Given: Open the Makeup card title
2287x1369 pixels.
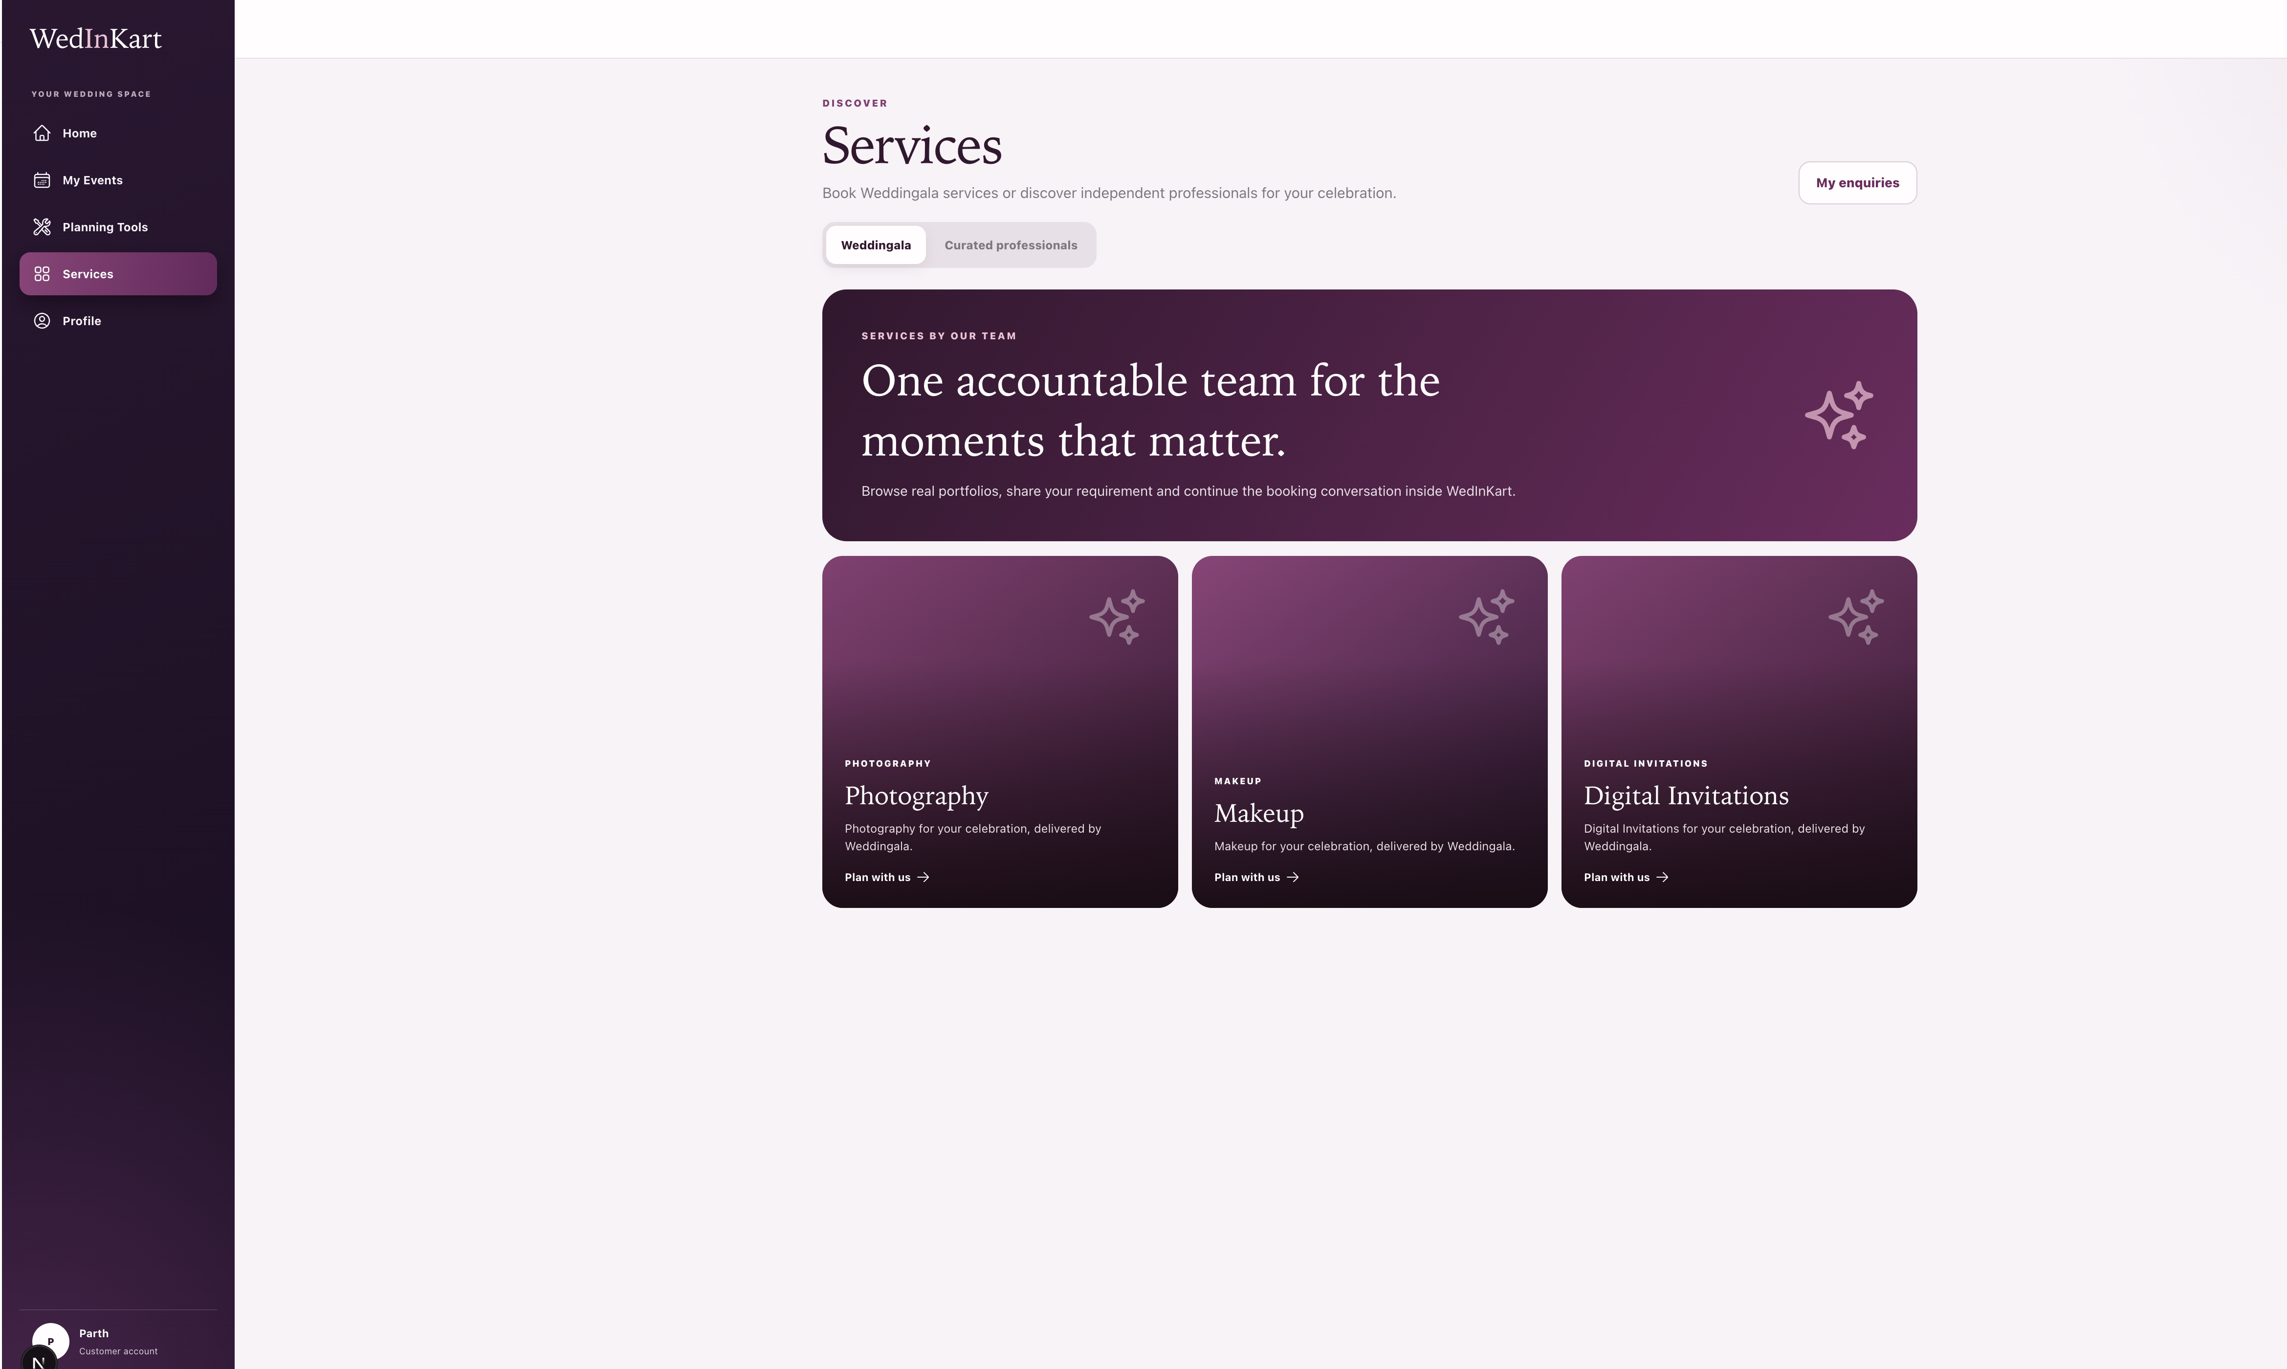Looking at the screenshot, I should pos(1259,814).
